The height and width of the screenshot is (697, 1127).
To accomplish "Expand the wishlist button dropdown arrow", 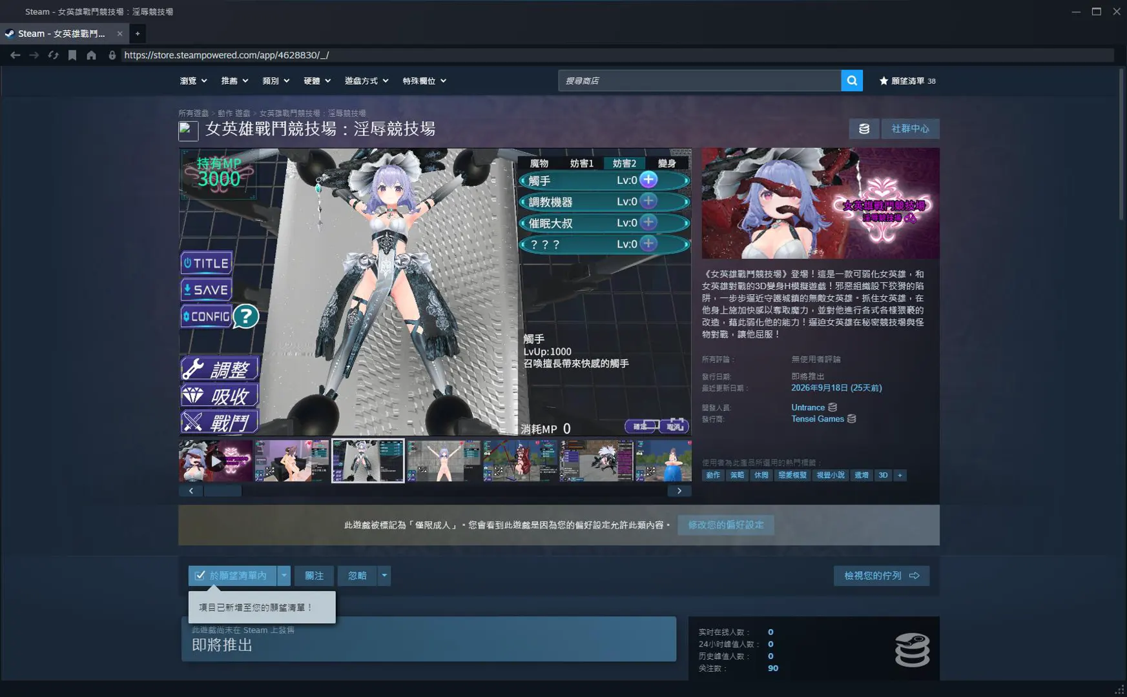I will [284, 575].
